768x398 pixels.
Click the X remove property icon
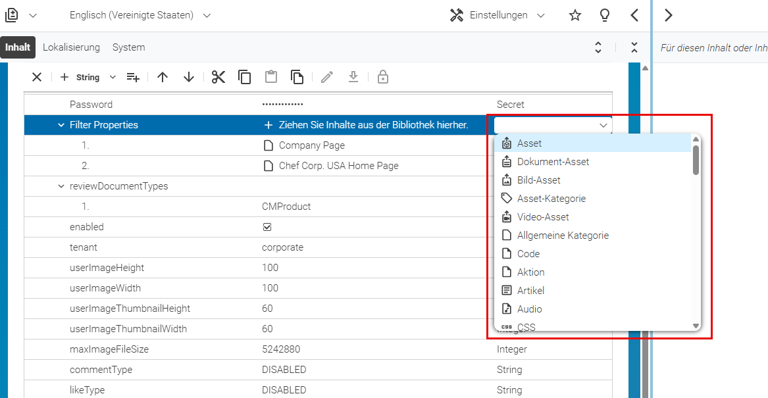pyautogui.click(x=37, y=77)
